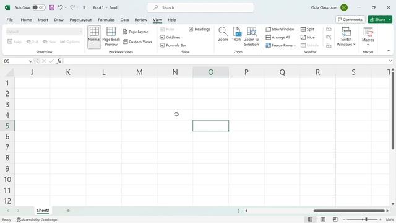Open the Switch Windows dropdown
The width and height of the screenshot is (396, 223).
pyautogui.click(x=346, y=37)
